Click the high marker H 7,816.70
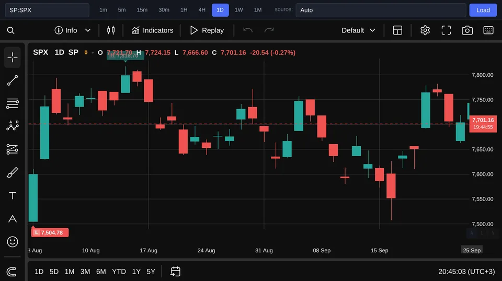 tap(125, 55)
